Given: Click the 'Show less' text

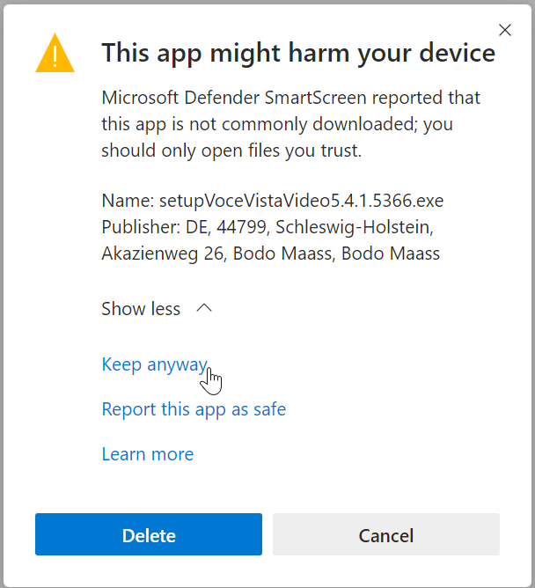Looking at the screenshot, I should point(141,309).
